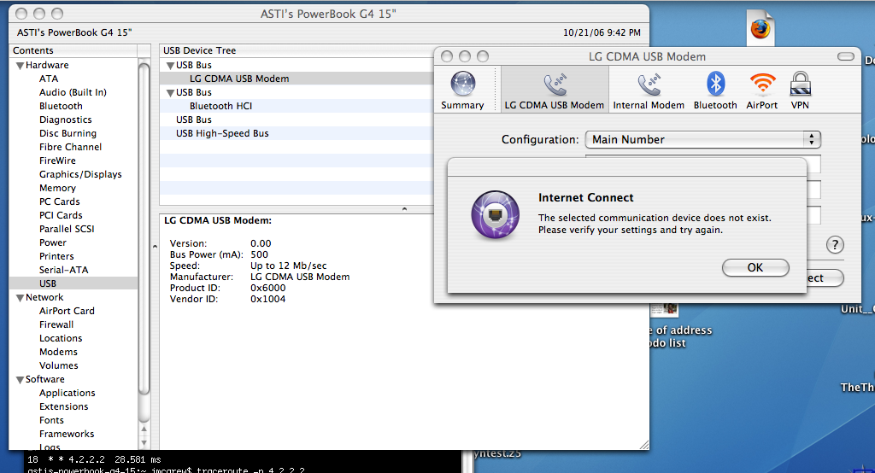Collapse the Network section triangle
The height and width of the screenshot is (473, 875).
click(19, 297)
